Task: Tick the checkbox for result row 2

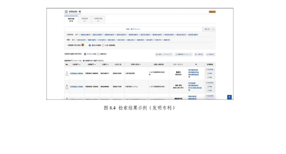Action: tap(67, 88)
